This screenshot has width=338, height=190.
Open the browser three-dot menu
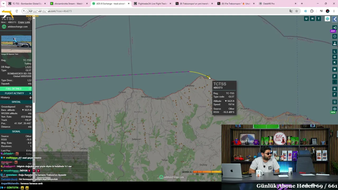pyautogui.click(x=334, y=11)
